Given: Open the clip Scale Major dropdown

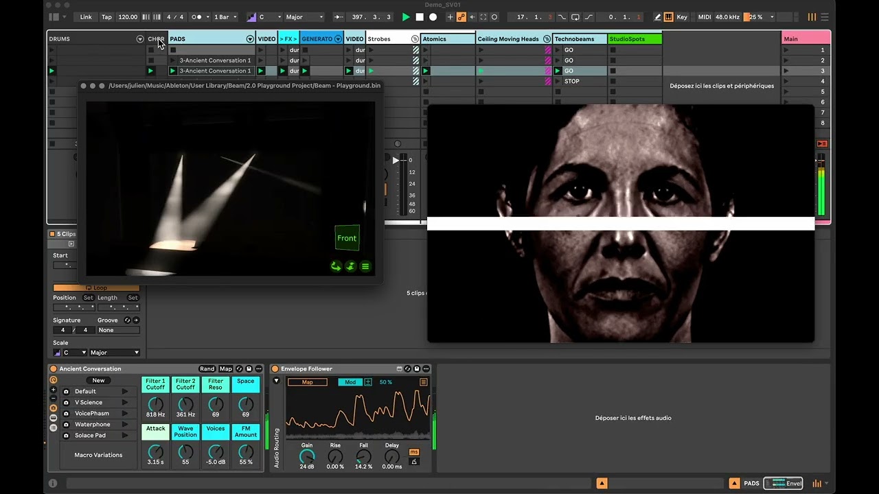Looking at the screenshot, I should point(115,353).
